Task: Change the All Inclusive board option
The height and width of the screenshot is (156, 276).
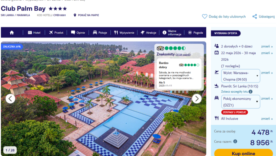Action: [267, 119]
